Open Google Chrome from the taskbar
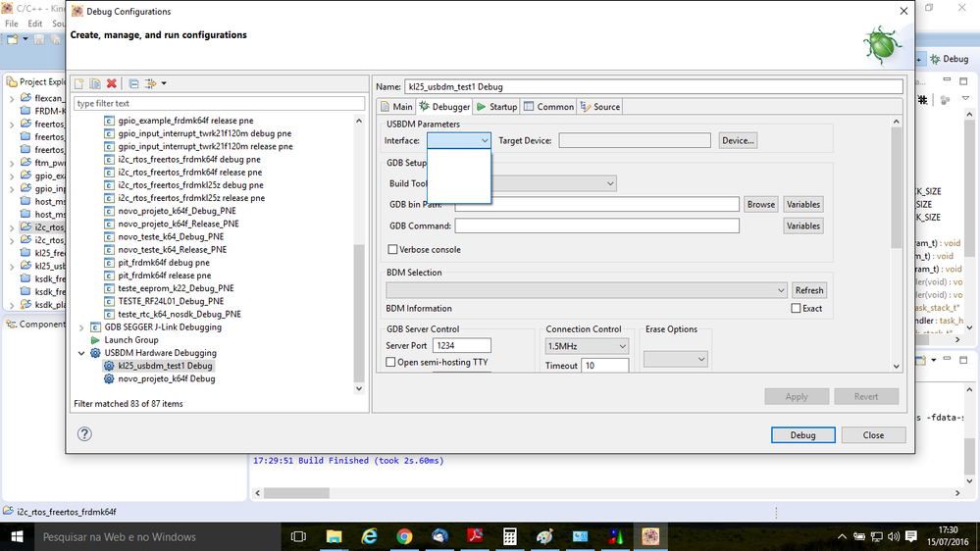The image size is (980, 551). 404,536
